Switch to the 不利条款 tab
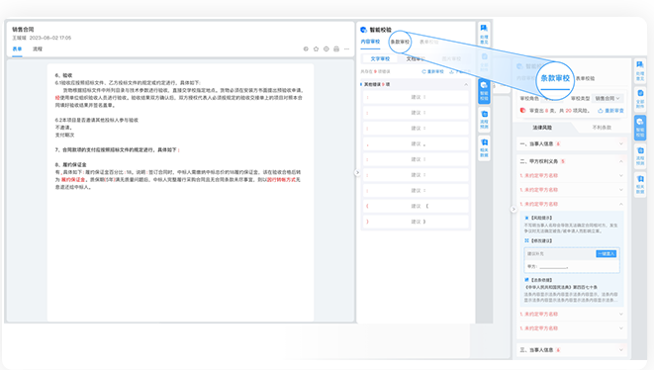This screenshot has height=370, width=654. (x=602, y=128)
